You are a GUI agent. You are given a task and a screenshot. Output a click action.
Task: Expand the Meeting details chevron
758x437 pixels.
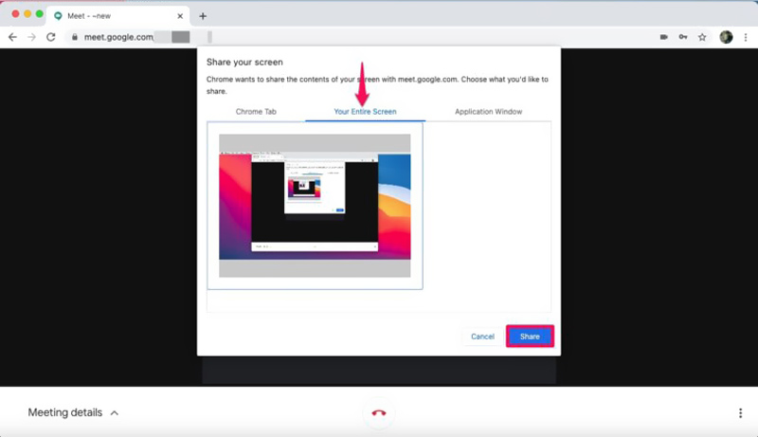click(x=115, y=413)
